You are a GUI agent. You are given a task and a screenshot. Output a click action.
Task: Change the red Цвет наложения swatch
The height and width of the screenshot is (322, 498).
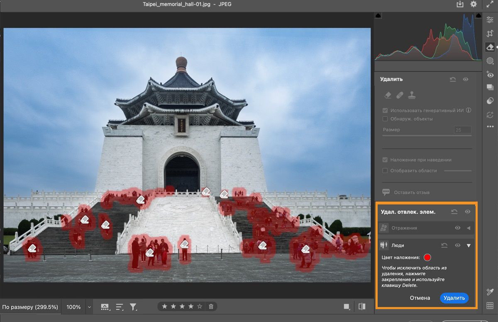[427, 258]
